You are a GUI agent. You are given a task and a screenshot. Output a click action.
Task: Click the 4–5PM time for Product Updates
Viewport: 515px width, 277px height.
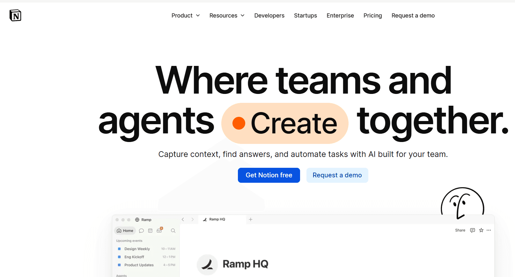click(169, 265)
